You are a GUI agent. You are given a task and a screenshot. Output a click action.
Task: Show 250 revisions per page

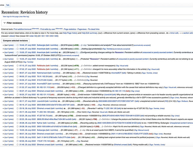click(51, 36)
